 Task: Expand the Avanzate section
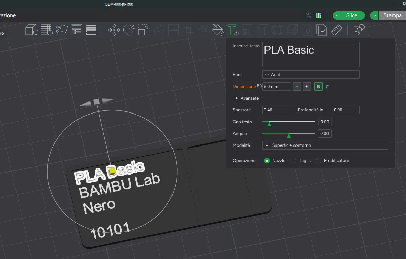click(x=247, y=98)
